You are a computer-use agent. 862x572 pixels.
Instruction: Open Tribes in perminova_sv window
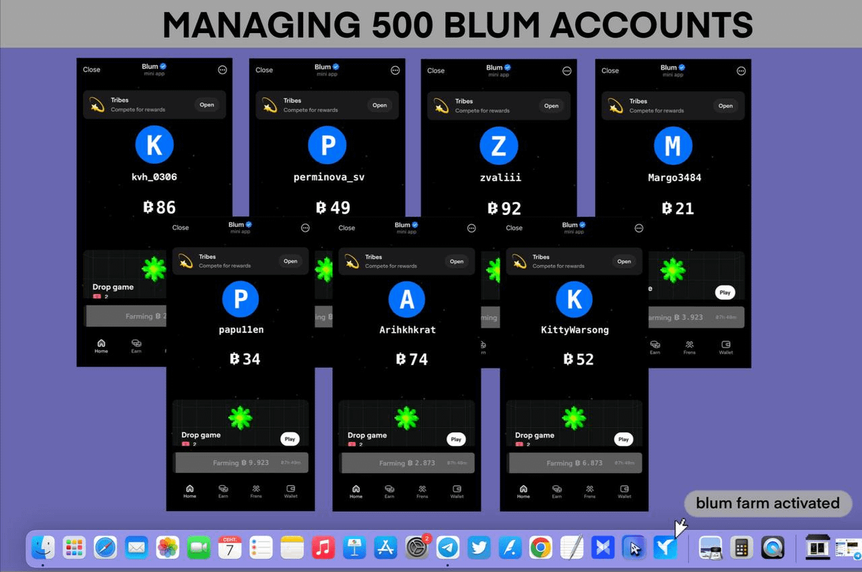(379, 105)
